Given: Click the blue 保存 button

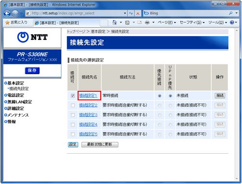Looking at the screenshot, I should click(x=32, y=71).
